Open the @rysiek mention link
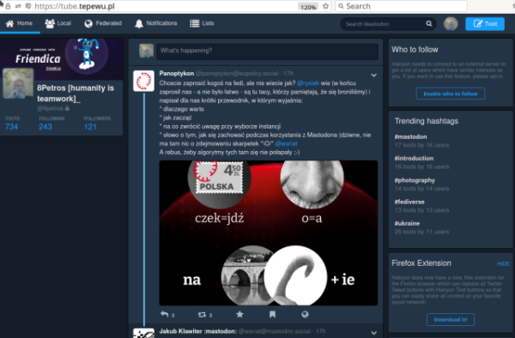Viewport: 515px width, 338px height. [x=308, y=83]
